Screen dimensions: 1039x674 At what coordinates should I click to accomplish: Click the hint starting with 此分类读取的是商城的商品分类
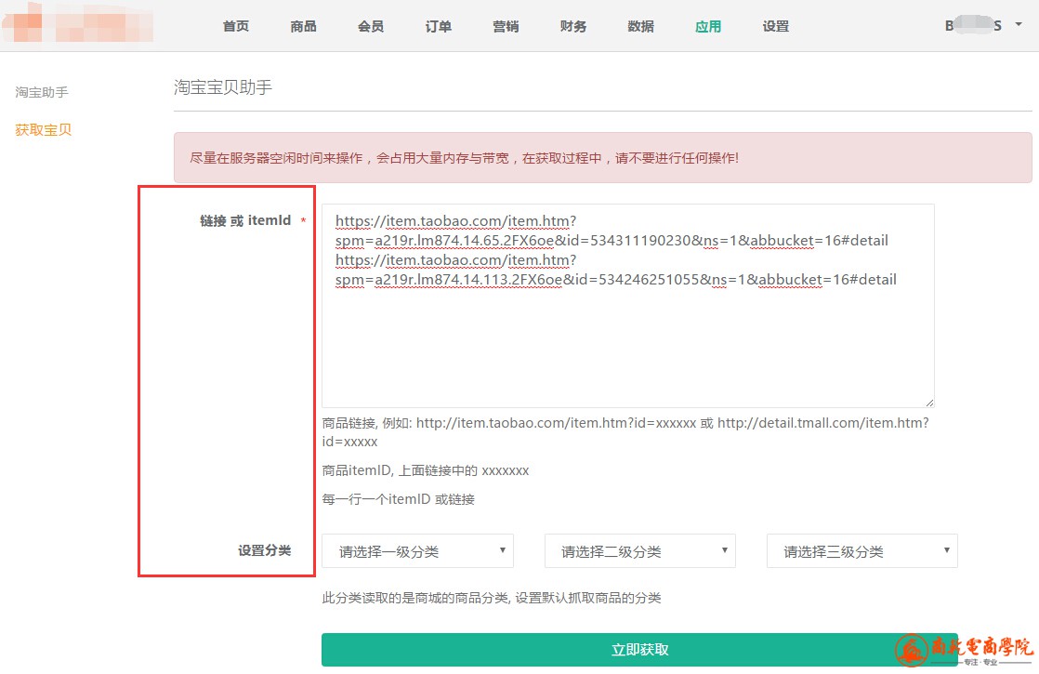(492, 598)
